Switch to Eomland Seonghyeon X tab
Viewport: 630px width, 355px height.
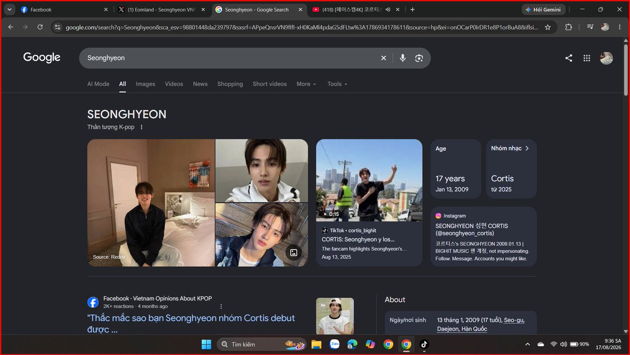(x=161, y=9)
